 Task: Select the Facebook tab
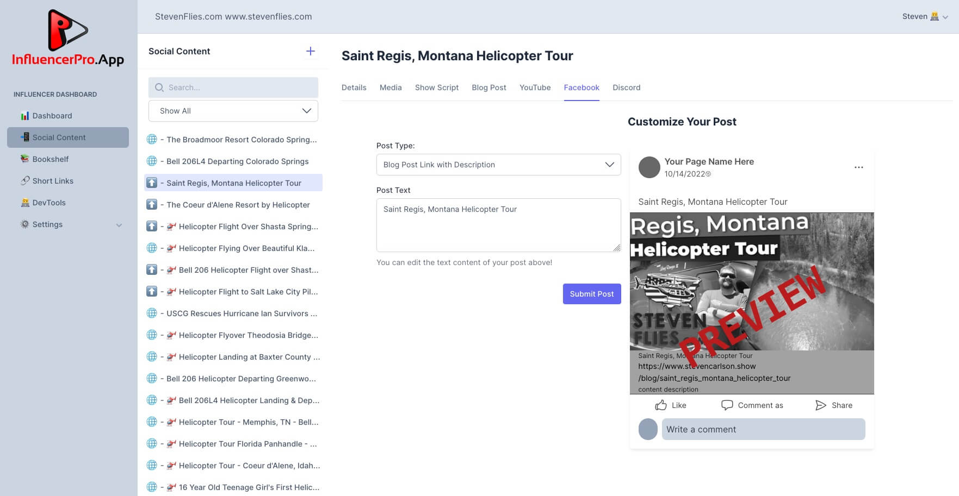pos(581,87)
